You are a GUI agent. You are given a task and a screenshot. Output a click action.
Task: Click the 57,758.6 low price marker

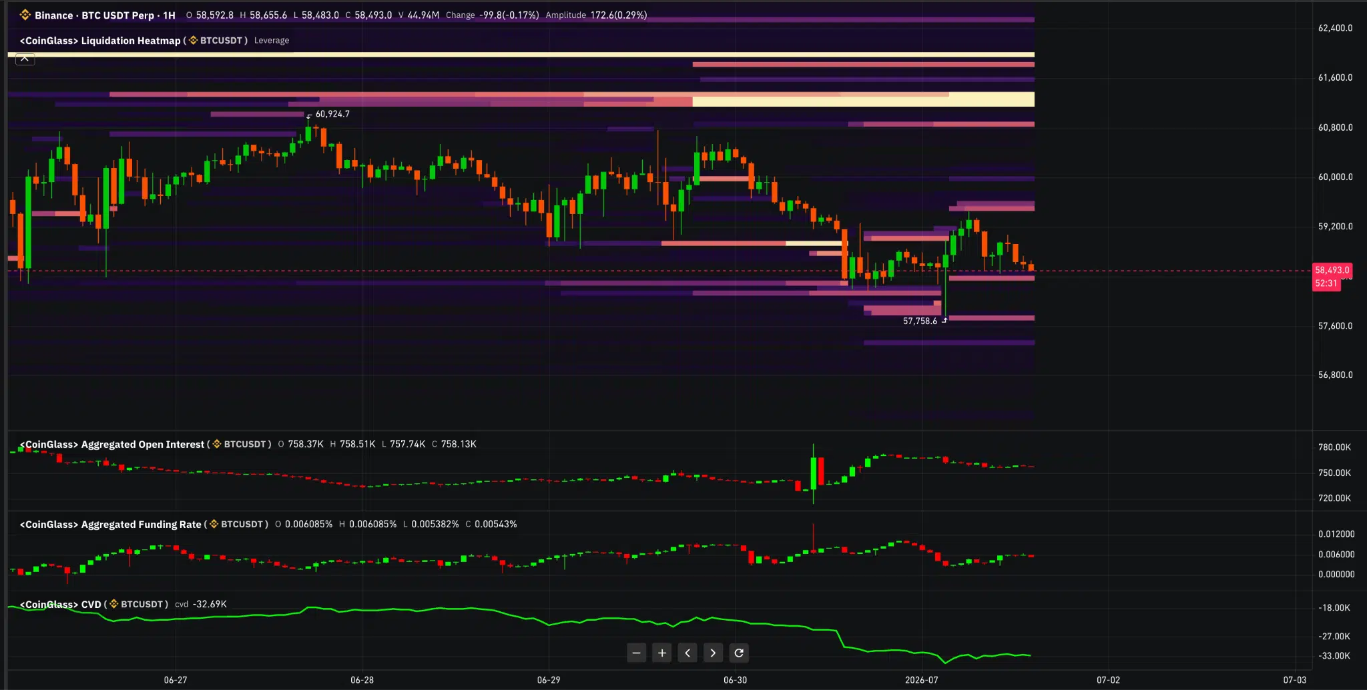[x=920, y=321]
